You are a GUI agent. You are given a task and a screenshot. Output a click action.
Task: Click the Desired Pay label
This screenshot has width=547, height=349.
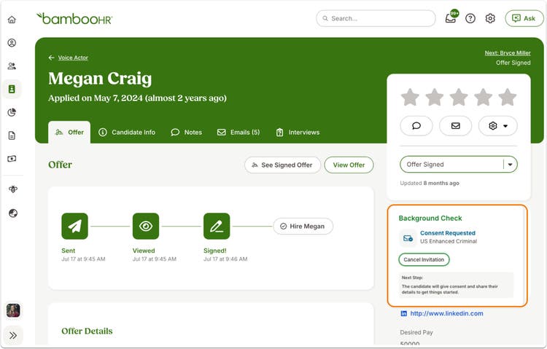[x=416, y=332]
